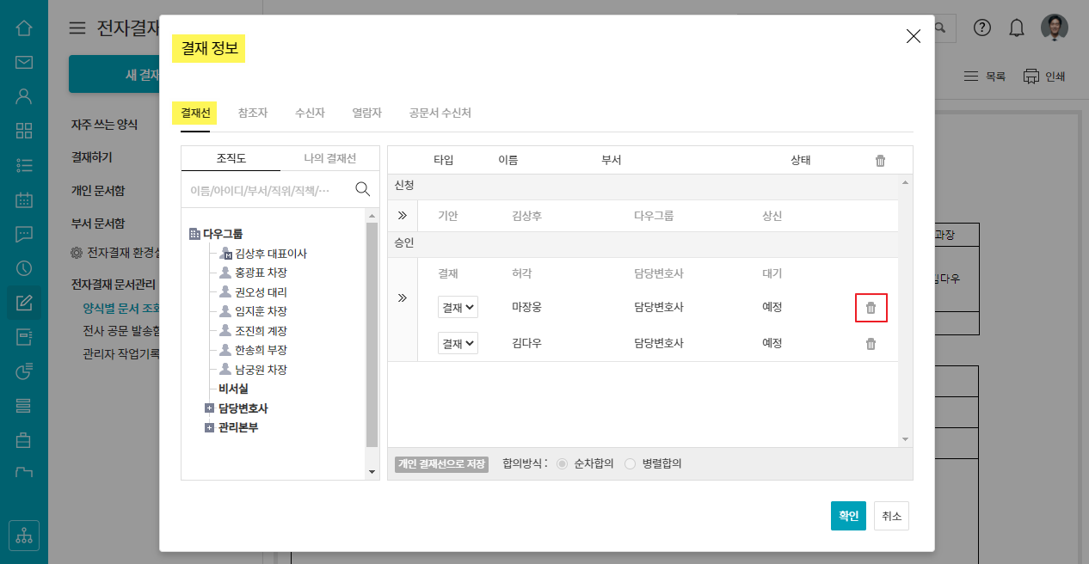Expand the 관리본부 tree node
This screenshot has height=564, width=1089.
click(209, 427)
